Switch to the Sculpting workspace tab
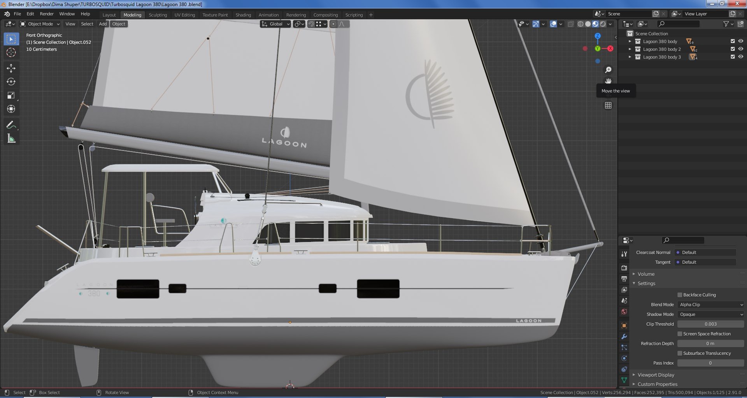 click(x=158, y=15)
